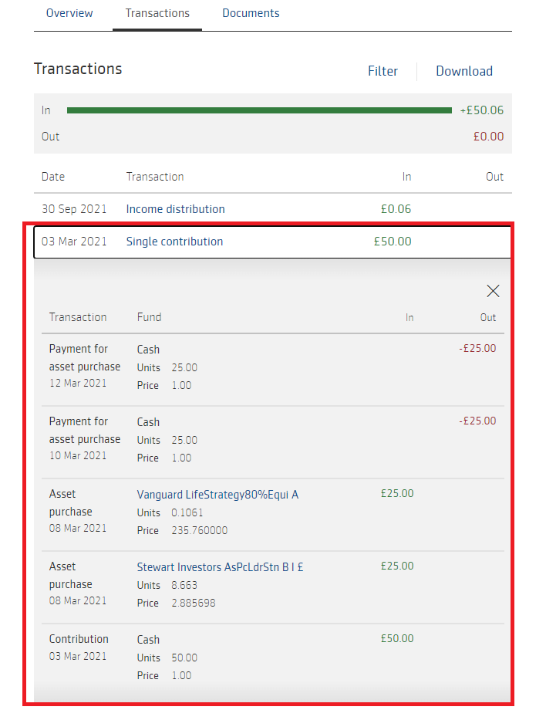Open Vanguard LifeStrategy80%Equi A fund link
Image resolution: width=546 pixels, height=710 pixels.
tap(217, 495)
